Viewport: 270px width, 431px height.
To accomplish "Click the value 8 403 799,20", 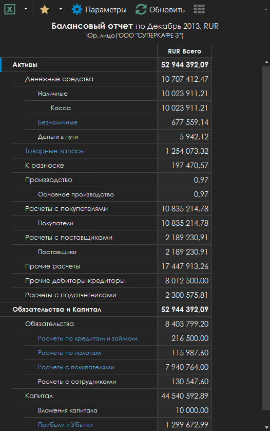I will pyautogui.click(x=187, y=324).
